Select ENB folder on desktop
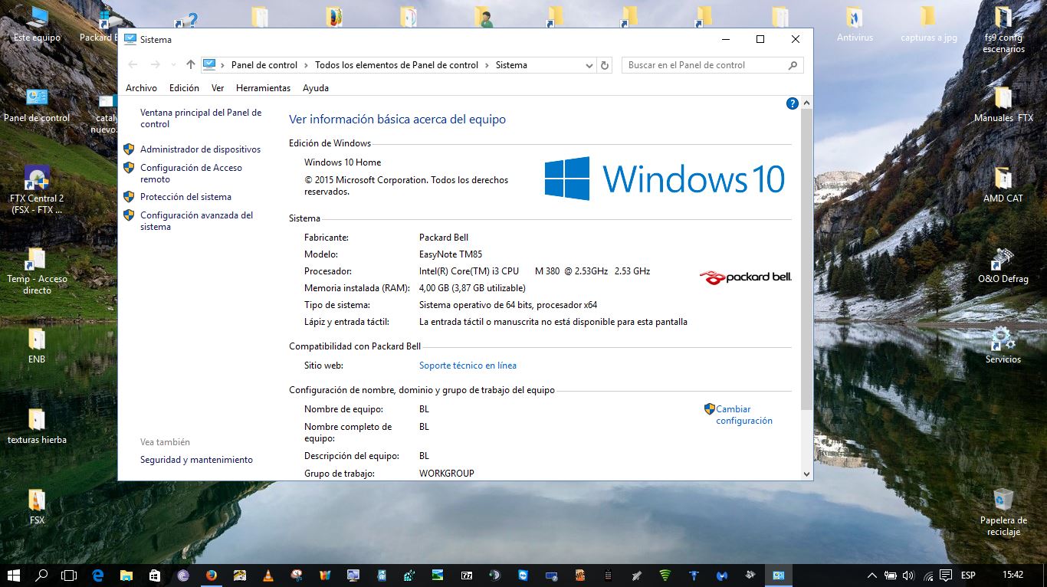This screenshot has width=1047, height=587. (37, 346)
